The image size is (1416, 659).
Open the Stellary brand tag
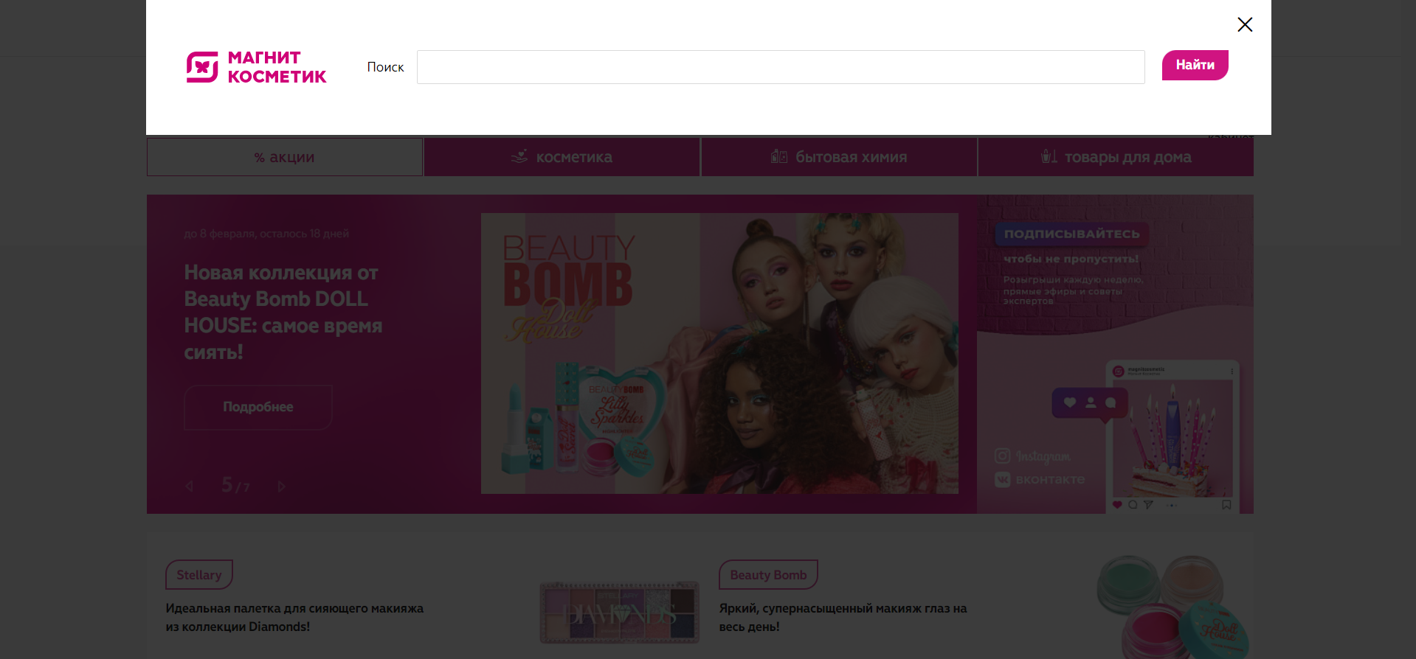(x=199, y=575)
